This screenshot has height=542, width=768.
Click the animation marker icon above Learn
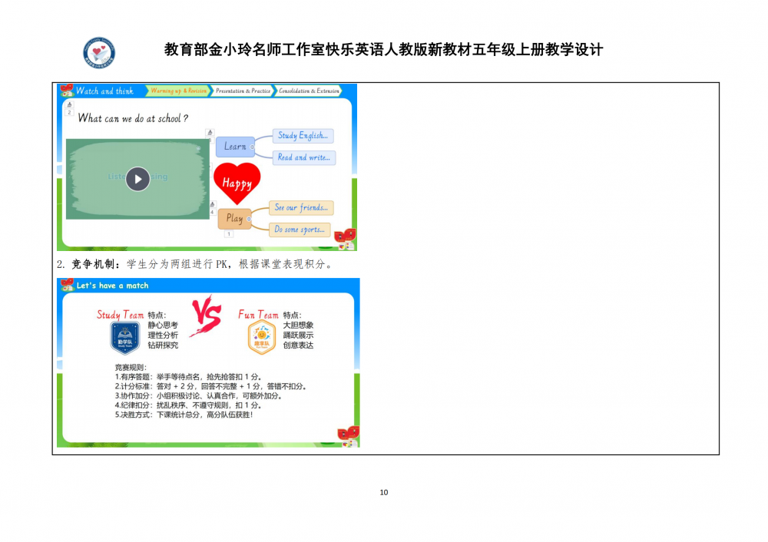[210, 133]
